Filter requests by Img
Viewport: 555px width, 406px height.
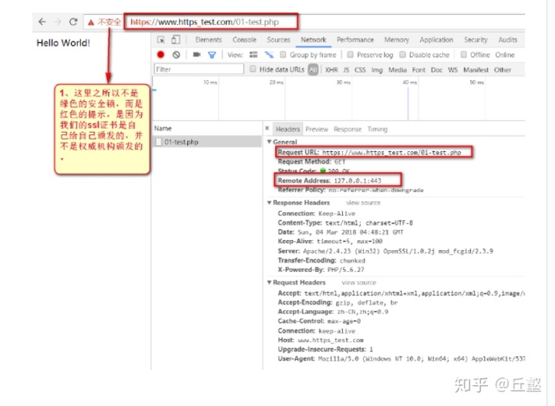point(377,69)
